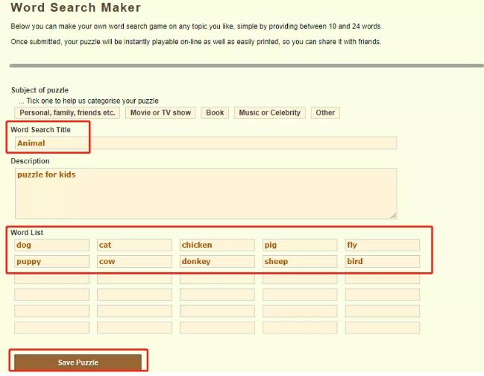Click the word field containing puppy

[x=52, y=261]
